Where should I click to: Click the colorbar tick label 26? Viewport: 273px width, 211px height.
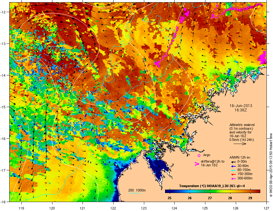190,198
